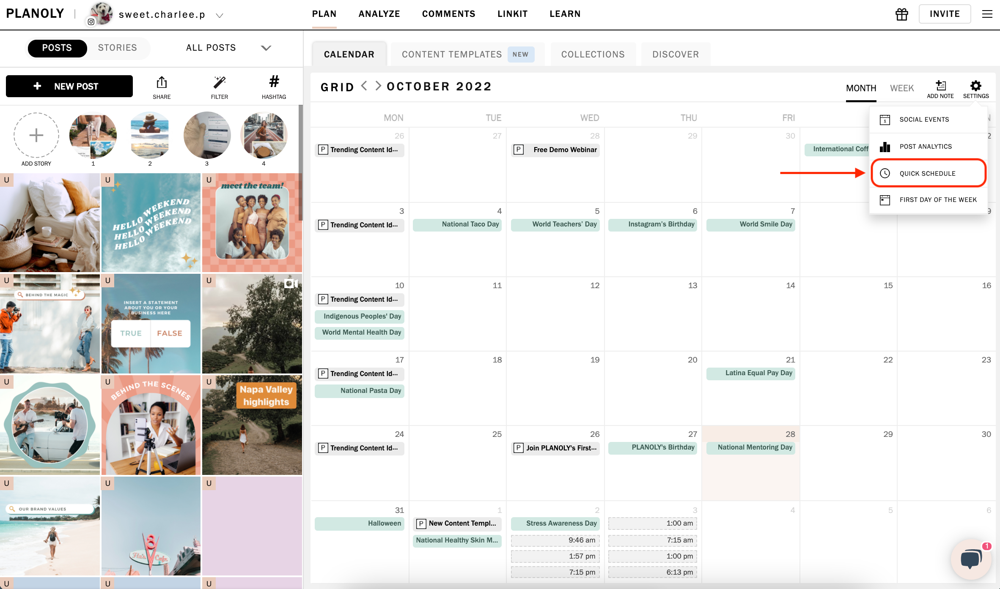Open calendar Settings gear
This screenshot has height=589, width=1000.
976,86
